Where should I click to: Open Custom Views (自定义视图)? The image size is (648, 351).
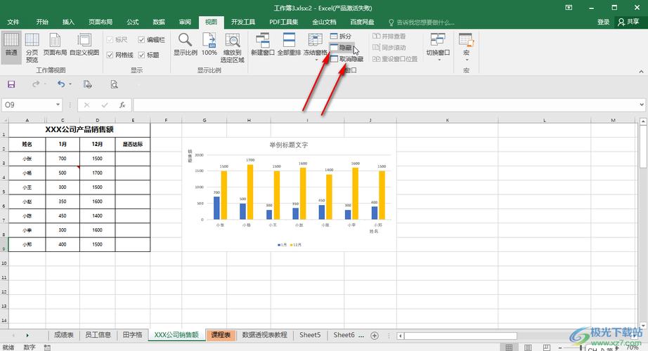(84, 45)
